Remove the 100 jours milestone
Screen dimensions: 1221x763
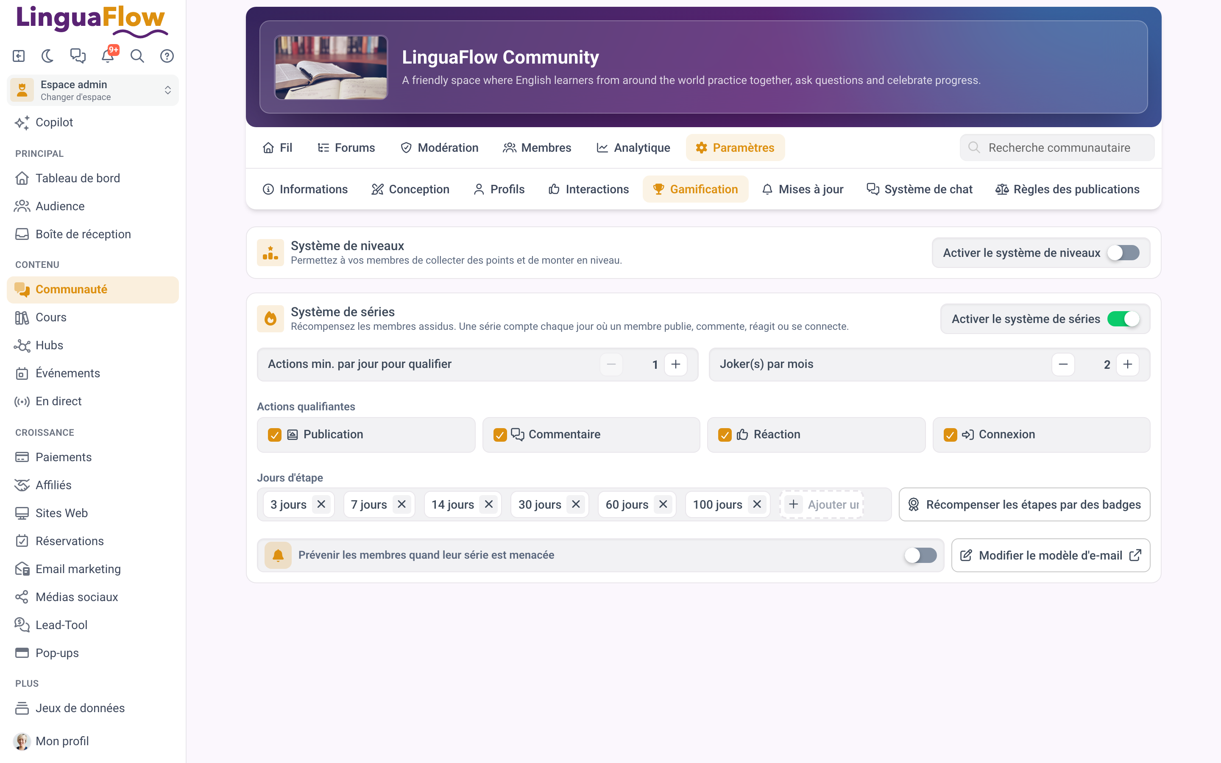click(757, 504)
